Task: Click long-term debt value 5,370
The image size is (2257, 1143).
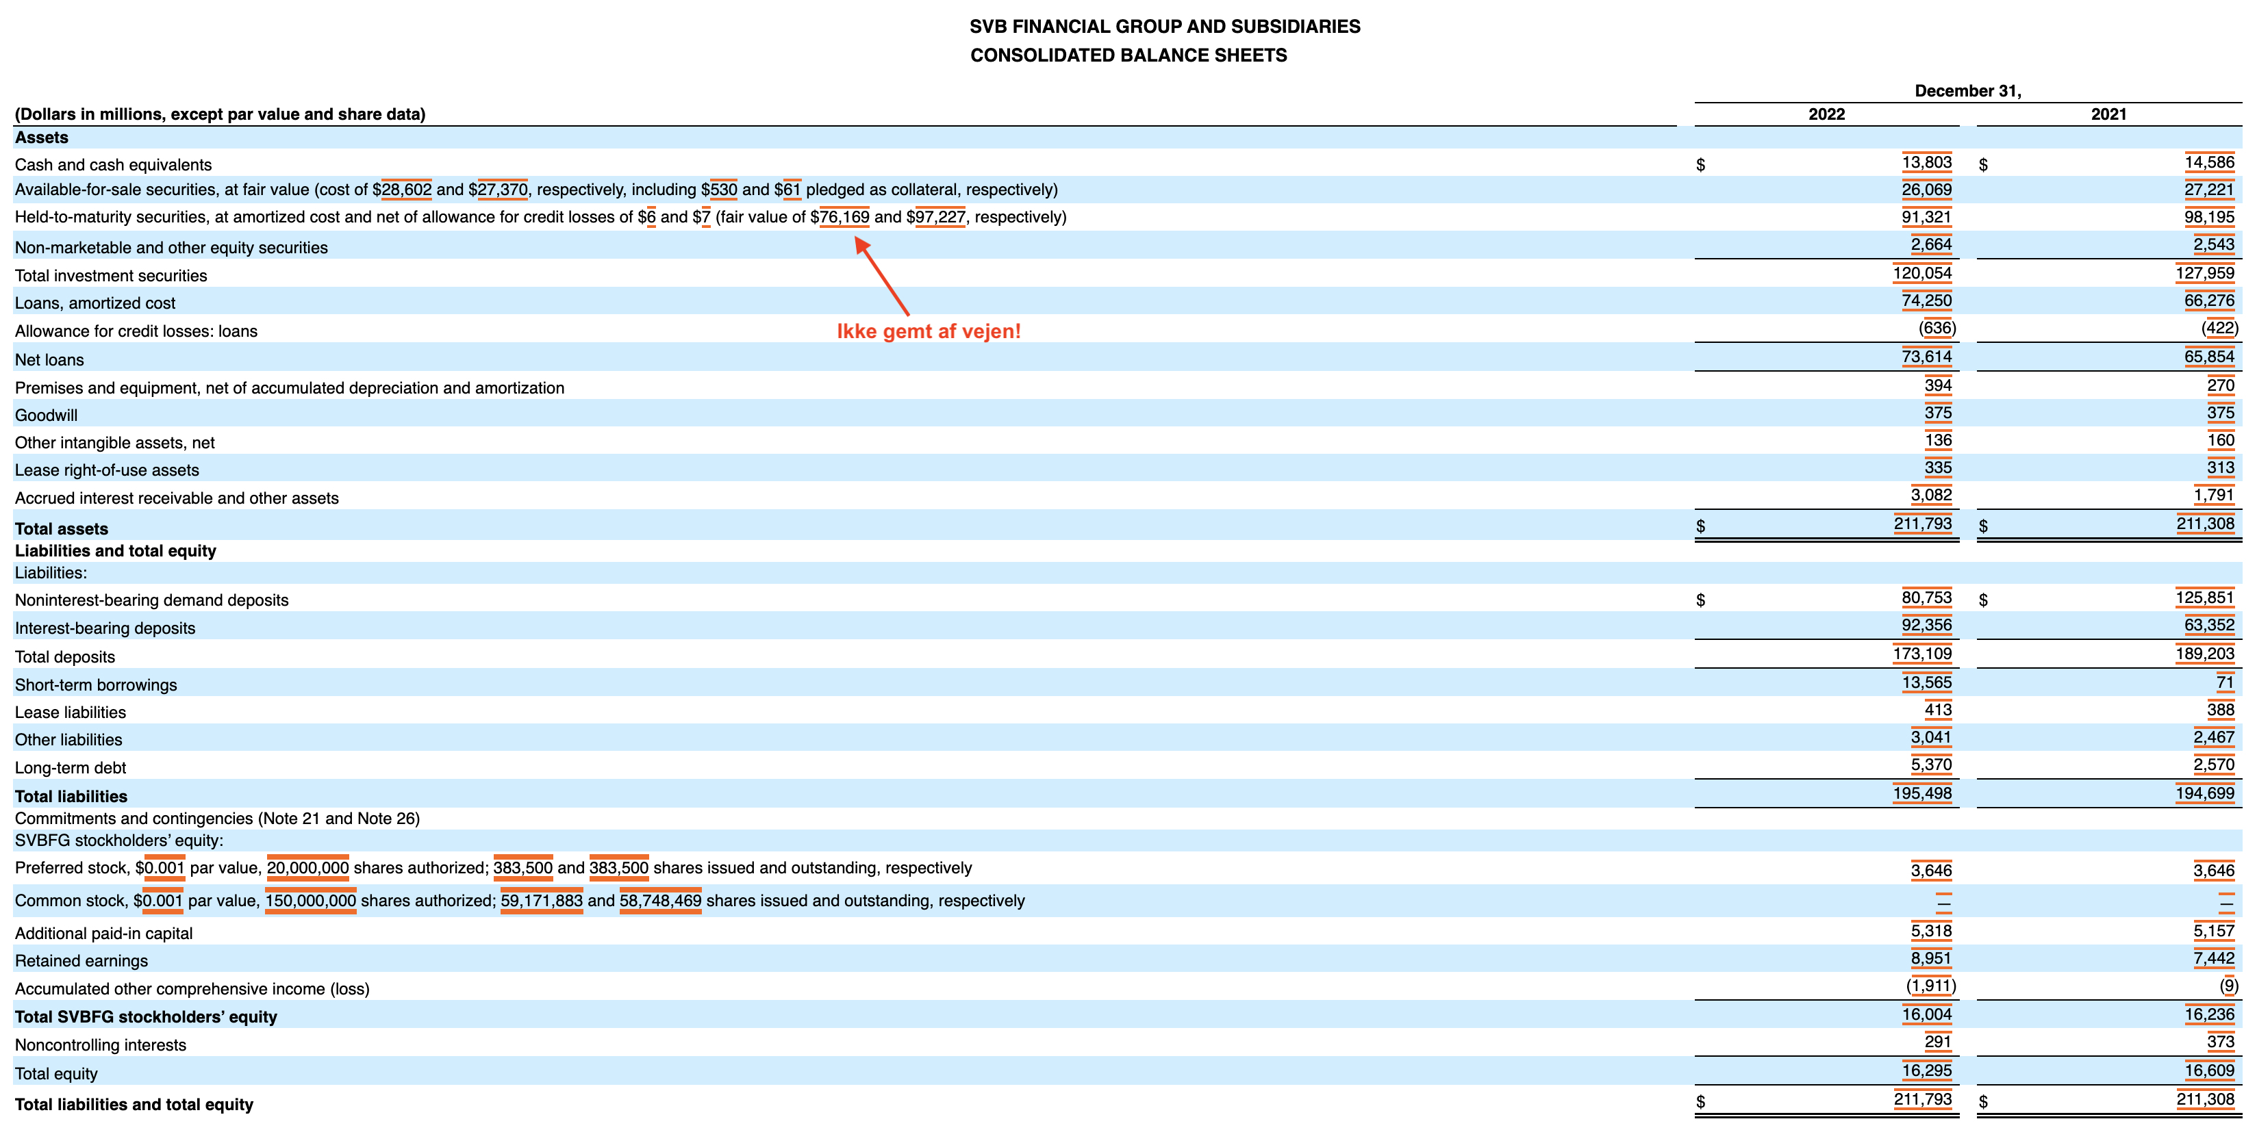Action: [x=1931, y=765]
